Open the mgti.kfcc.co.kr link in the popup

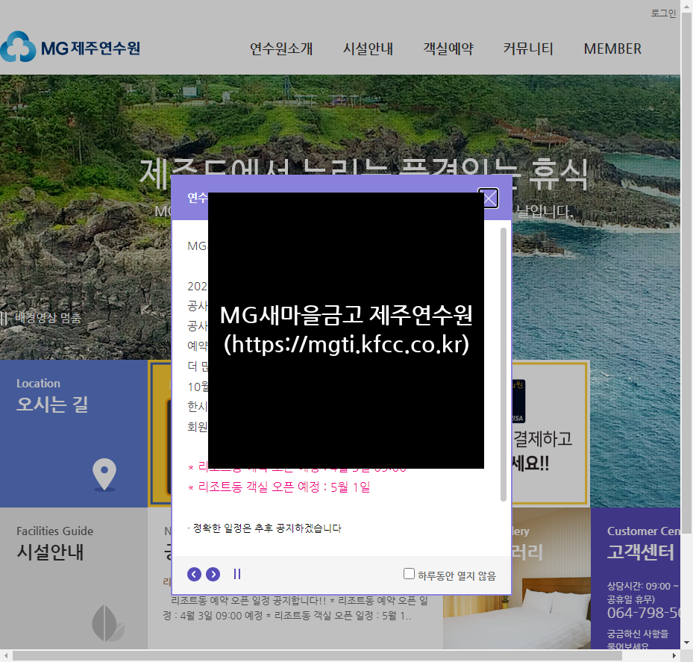click(x=345, y=345)
